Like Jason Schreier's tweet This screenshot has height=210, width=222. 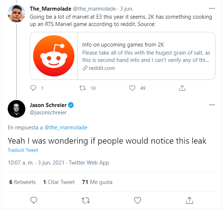pyautogui.click(x=138, y=200)
